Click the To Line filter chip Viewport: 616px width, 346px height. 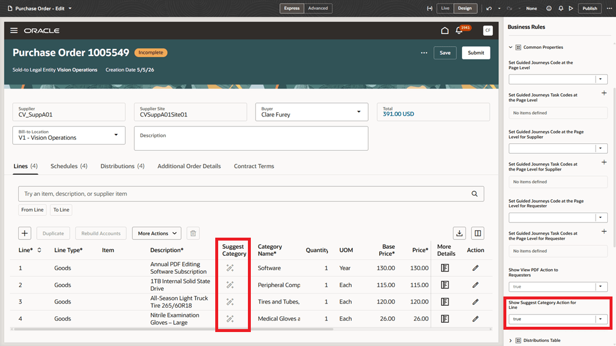[x=61, y=210]
